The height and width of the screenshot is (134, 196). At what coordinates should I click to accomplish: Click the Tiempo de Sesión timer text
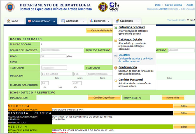point(181,20)
